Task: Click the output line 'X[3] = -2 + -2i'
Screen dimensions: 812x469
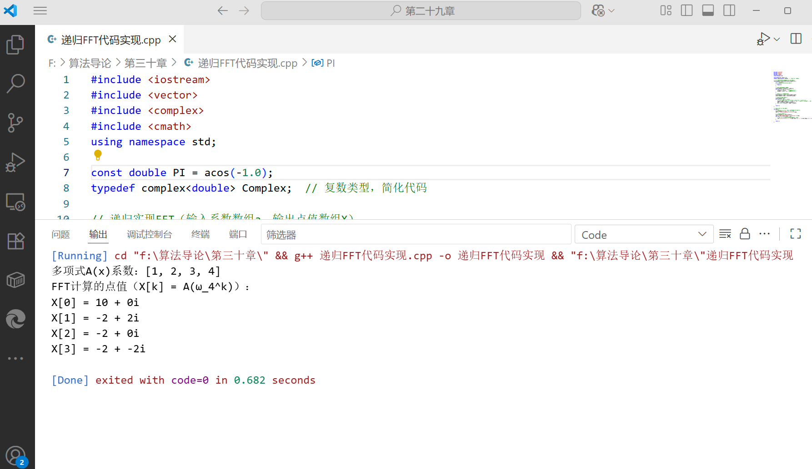Action: 98,349
